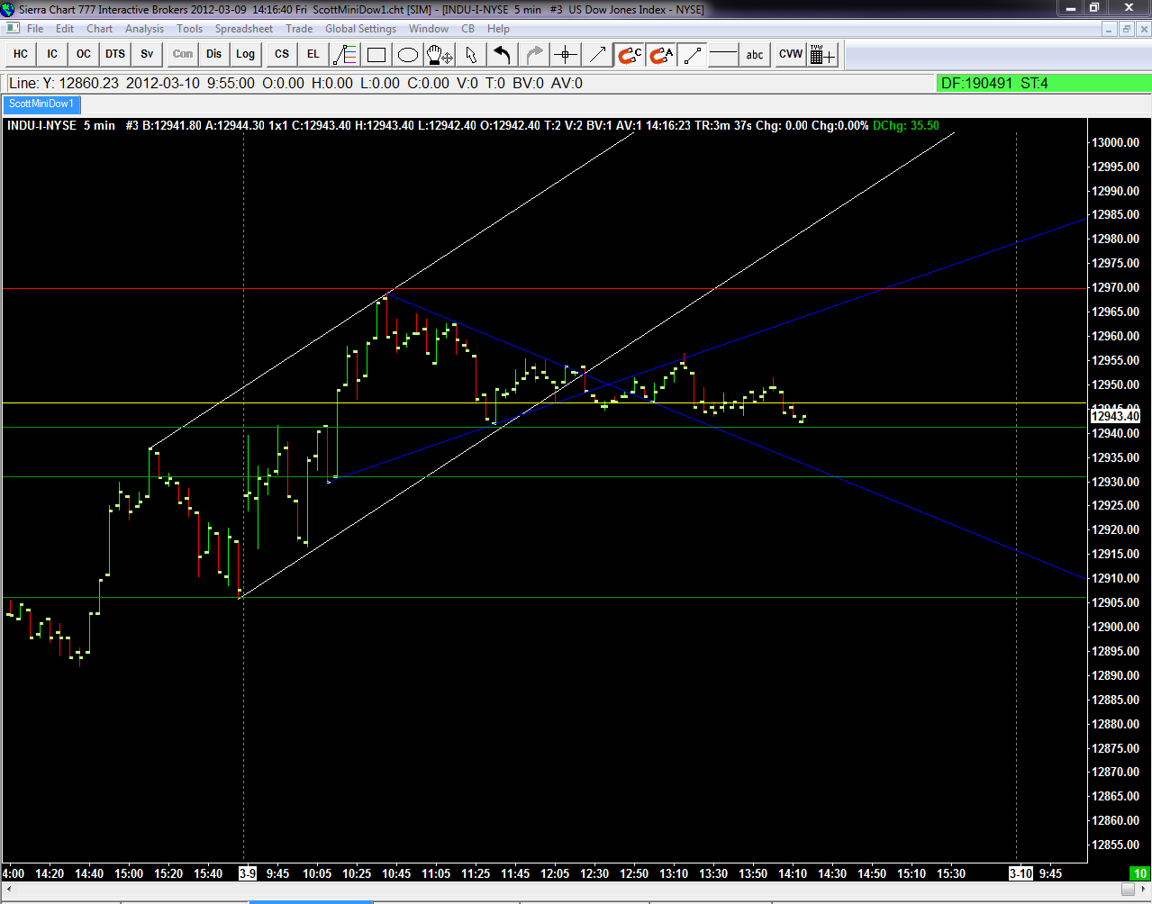Click the green DF:190491 ST:4 status field

1043,83
